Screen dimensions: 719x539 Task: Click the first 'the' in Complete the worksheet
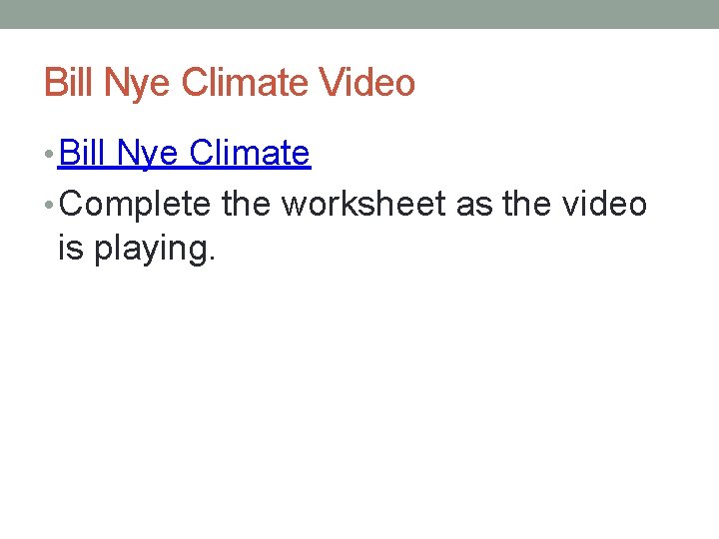[246, 205]
